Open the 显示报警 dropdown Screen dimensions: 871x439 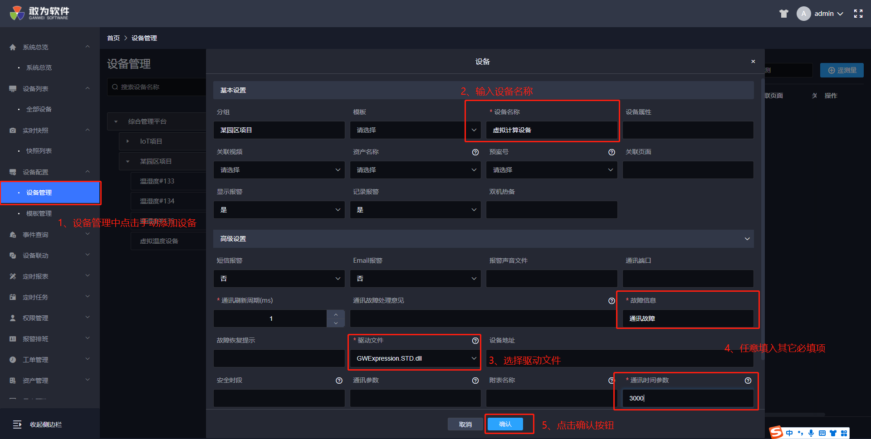coord(279,210)
